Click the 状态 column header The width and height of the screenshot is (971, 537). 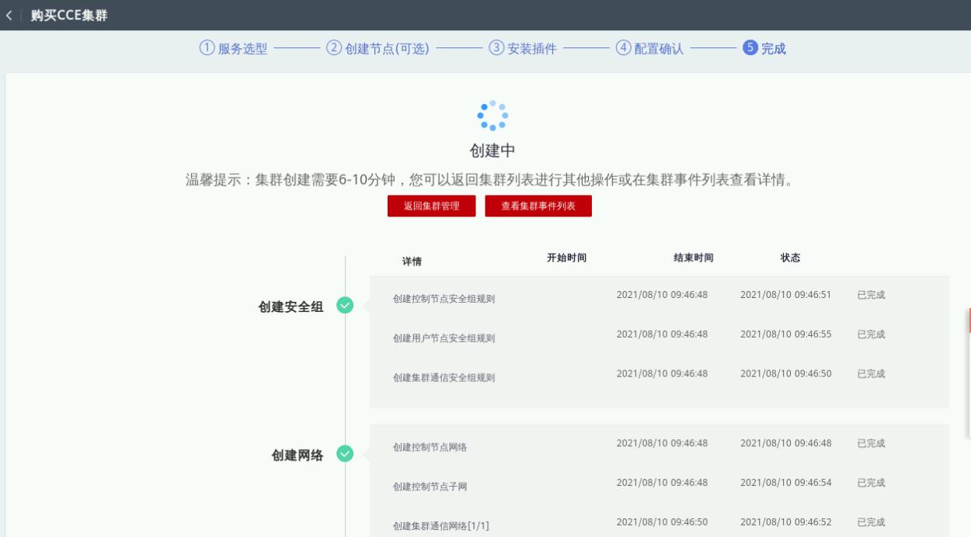(x=790, y=258)
